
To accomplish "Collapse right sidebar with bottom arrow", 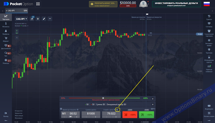I will click(x=209, y=121).
